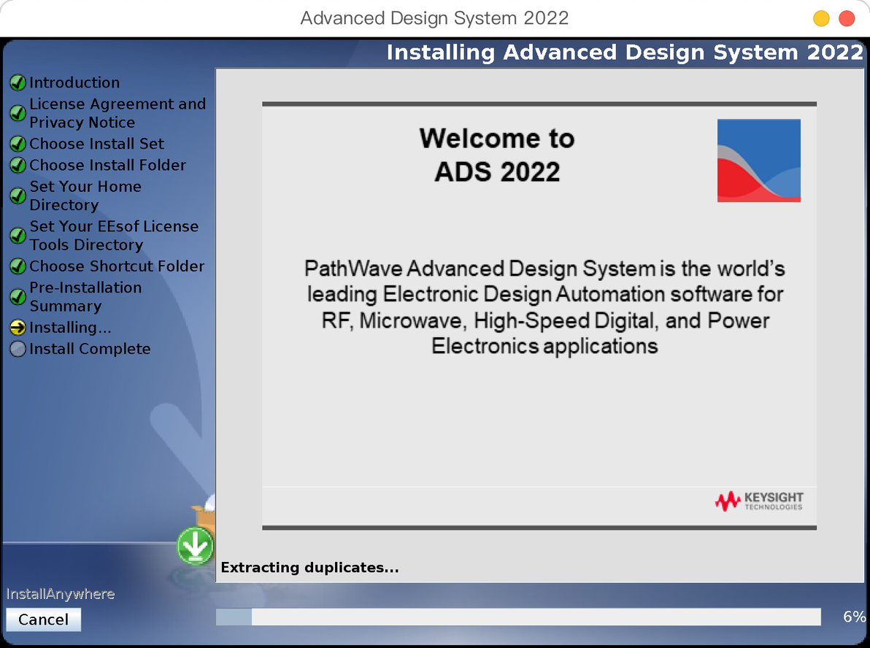870x648 pixels.
Task: Click the "InstallAnywhere" label
Action: click(x=61, y=594)
